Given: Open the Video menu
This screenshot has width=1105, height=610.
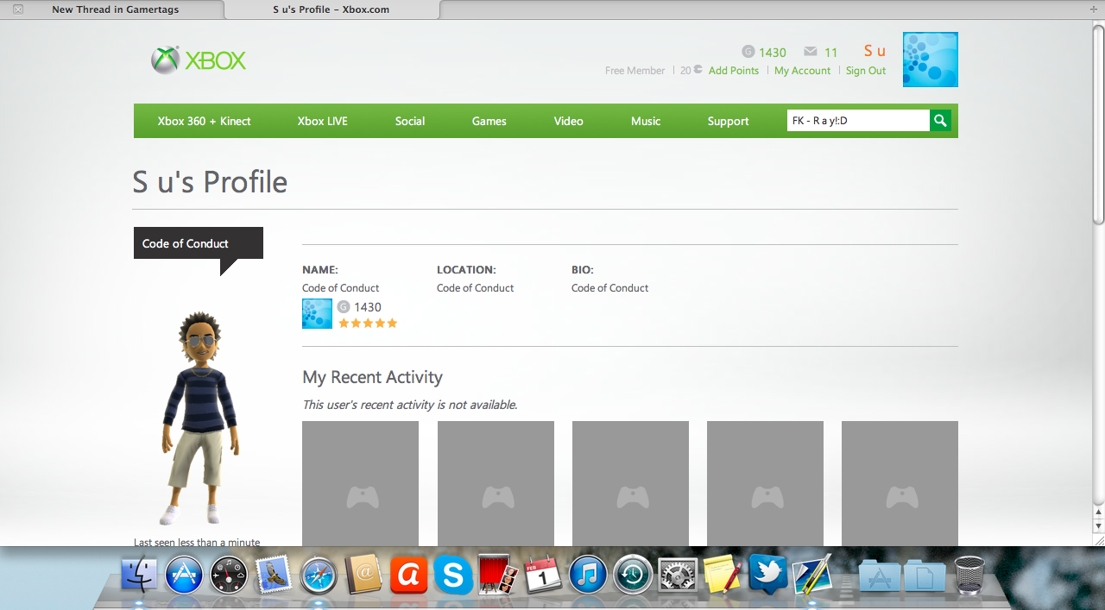Looking at the screenshot, I should [x=568, y=121].
